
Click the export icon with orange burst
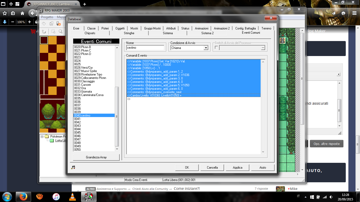click(x=59, y=24)
